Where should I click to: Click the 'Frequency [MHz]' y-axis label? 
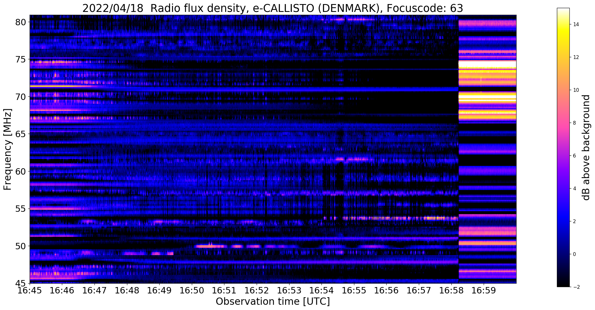coord(8,149)
